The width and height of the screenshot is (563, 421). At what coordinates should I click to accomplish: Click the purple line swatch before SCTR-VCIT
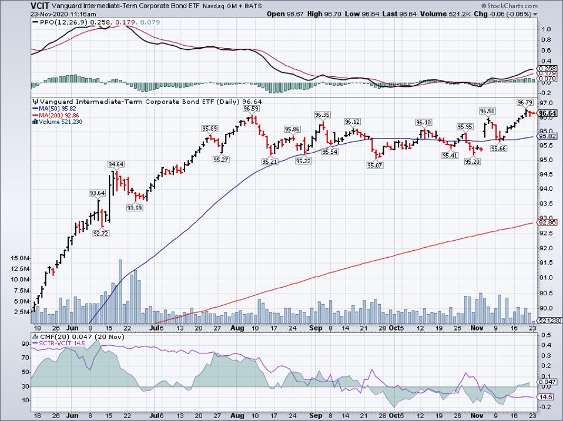[35, 343]
